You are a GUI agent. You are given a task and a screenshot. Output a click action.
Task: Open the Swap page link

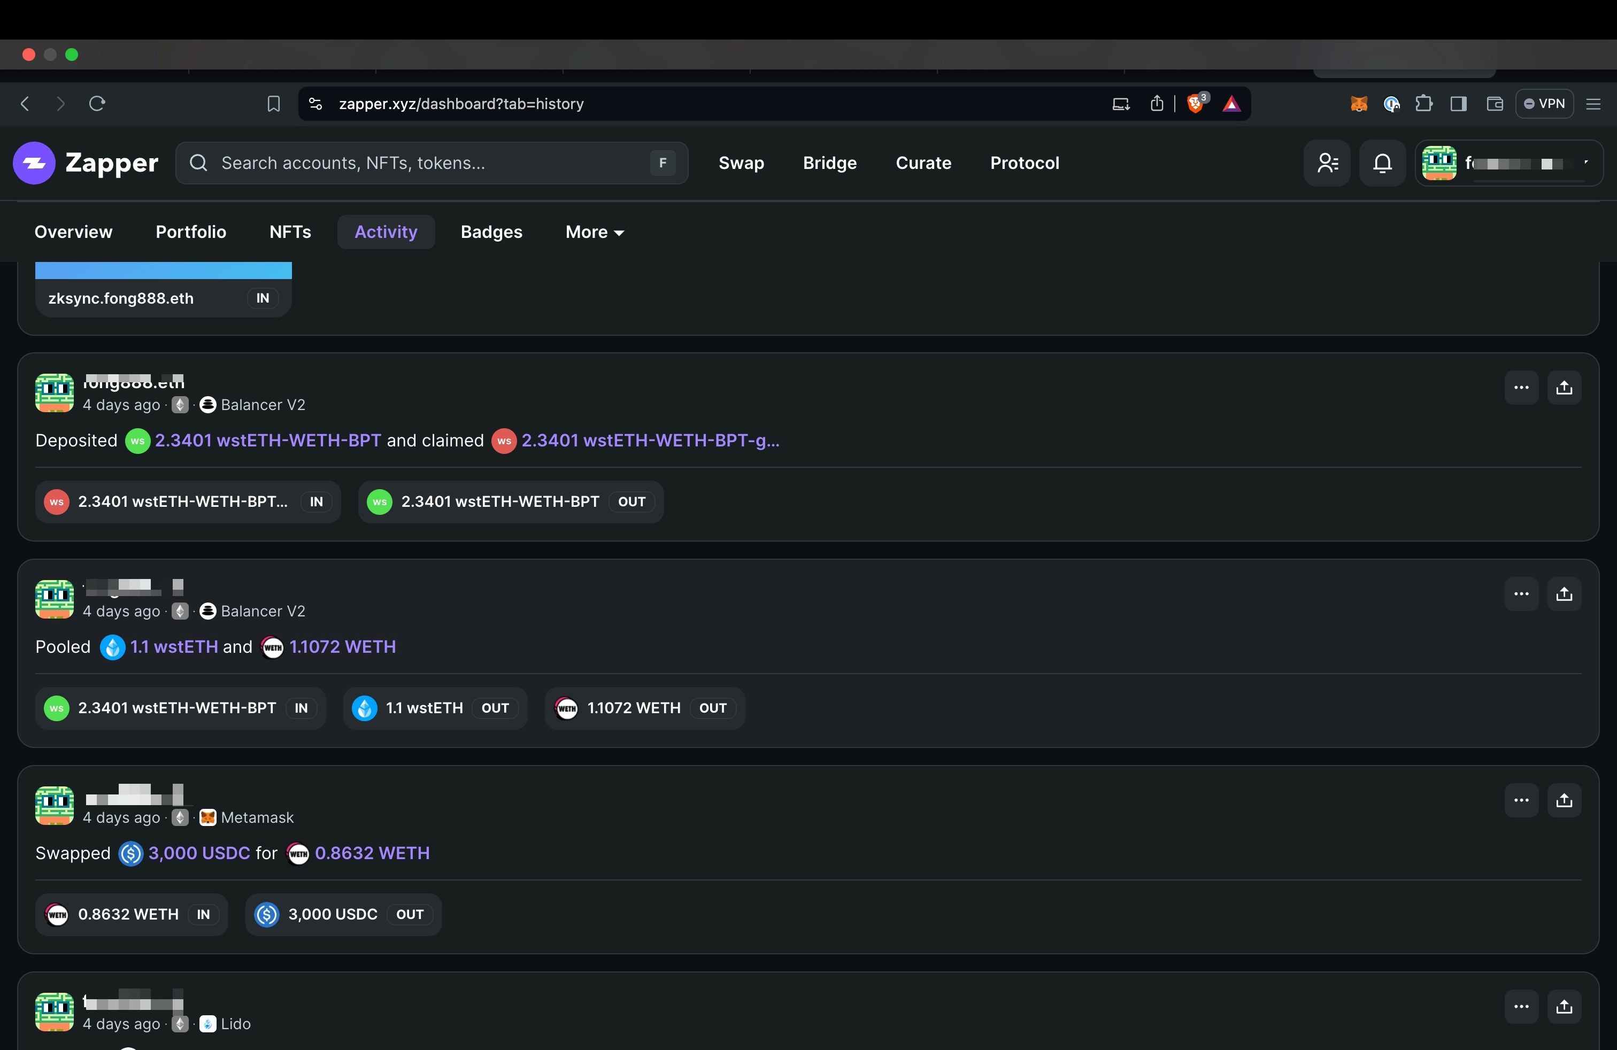click(741, 163)
